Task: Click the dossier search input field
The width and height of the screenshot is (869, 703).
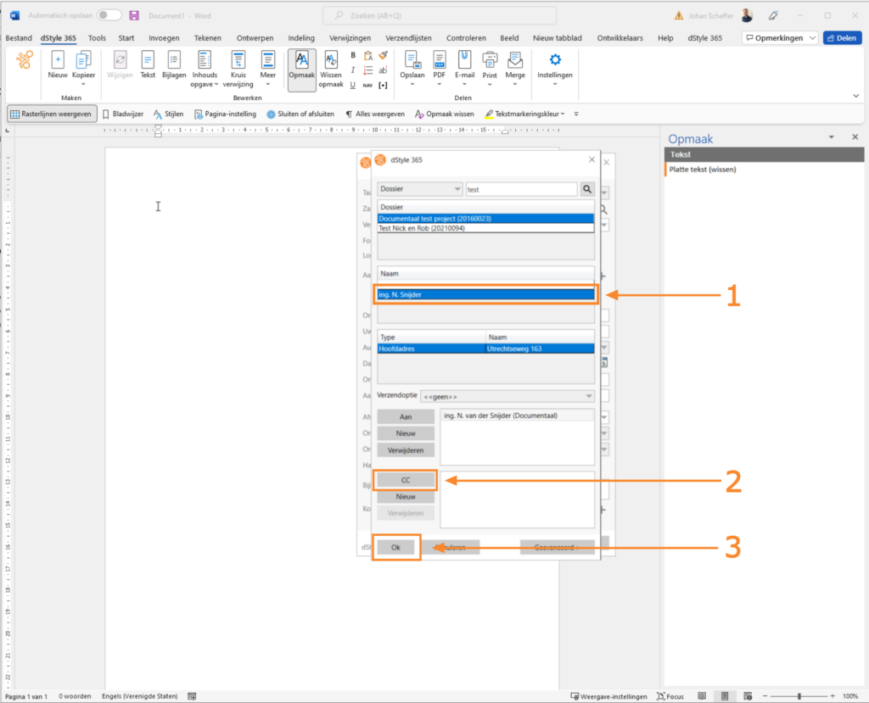Action: click(521, 189)
